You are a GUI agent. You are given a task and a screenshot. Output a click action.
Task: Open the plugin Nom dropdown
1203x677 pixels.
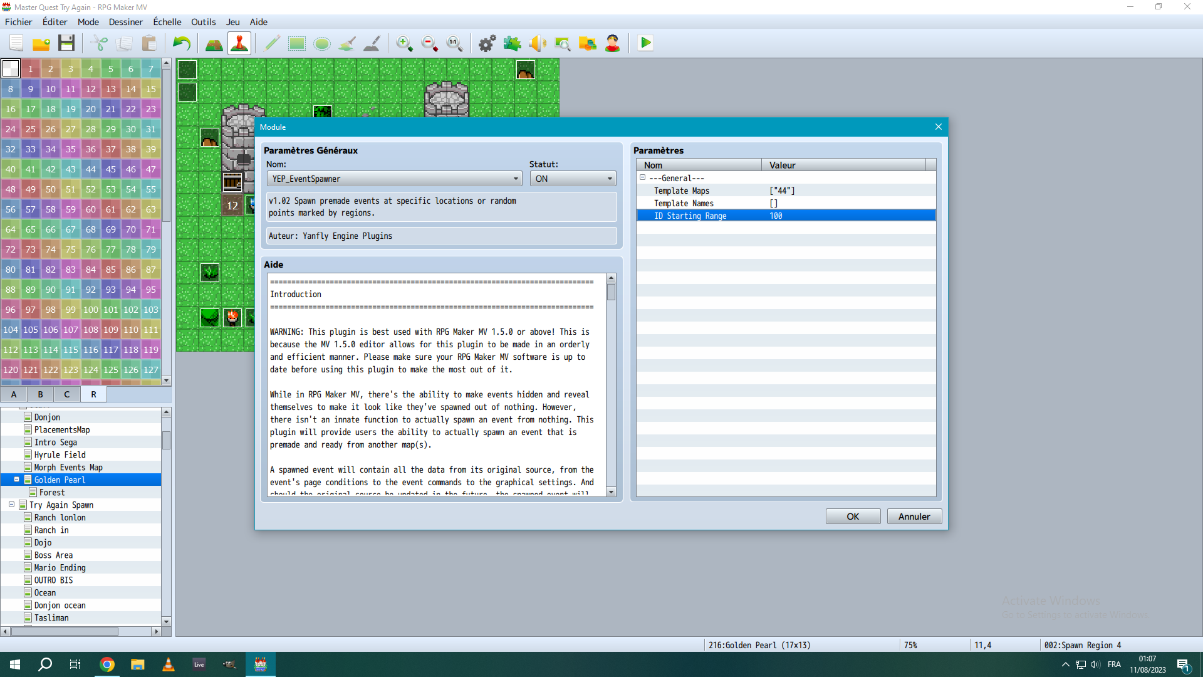(395, 179)
